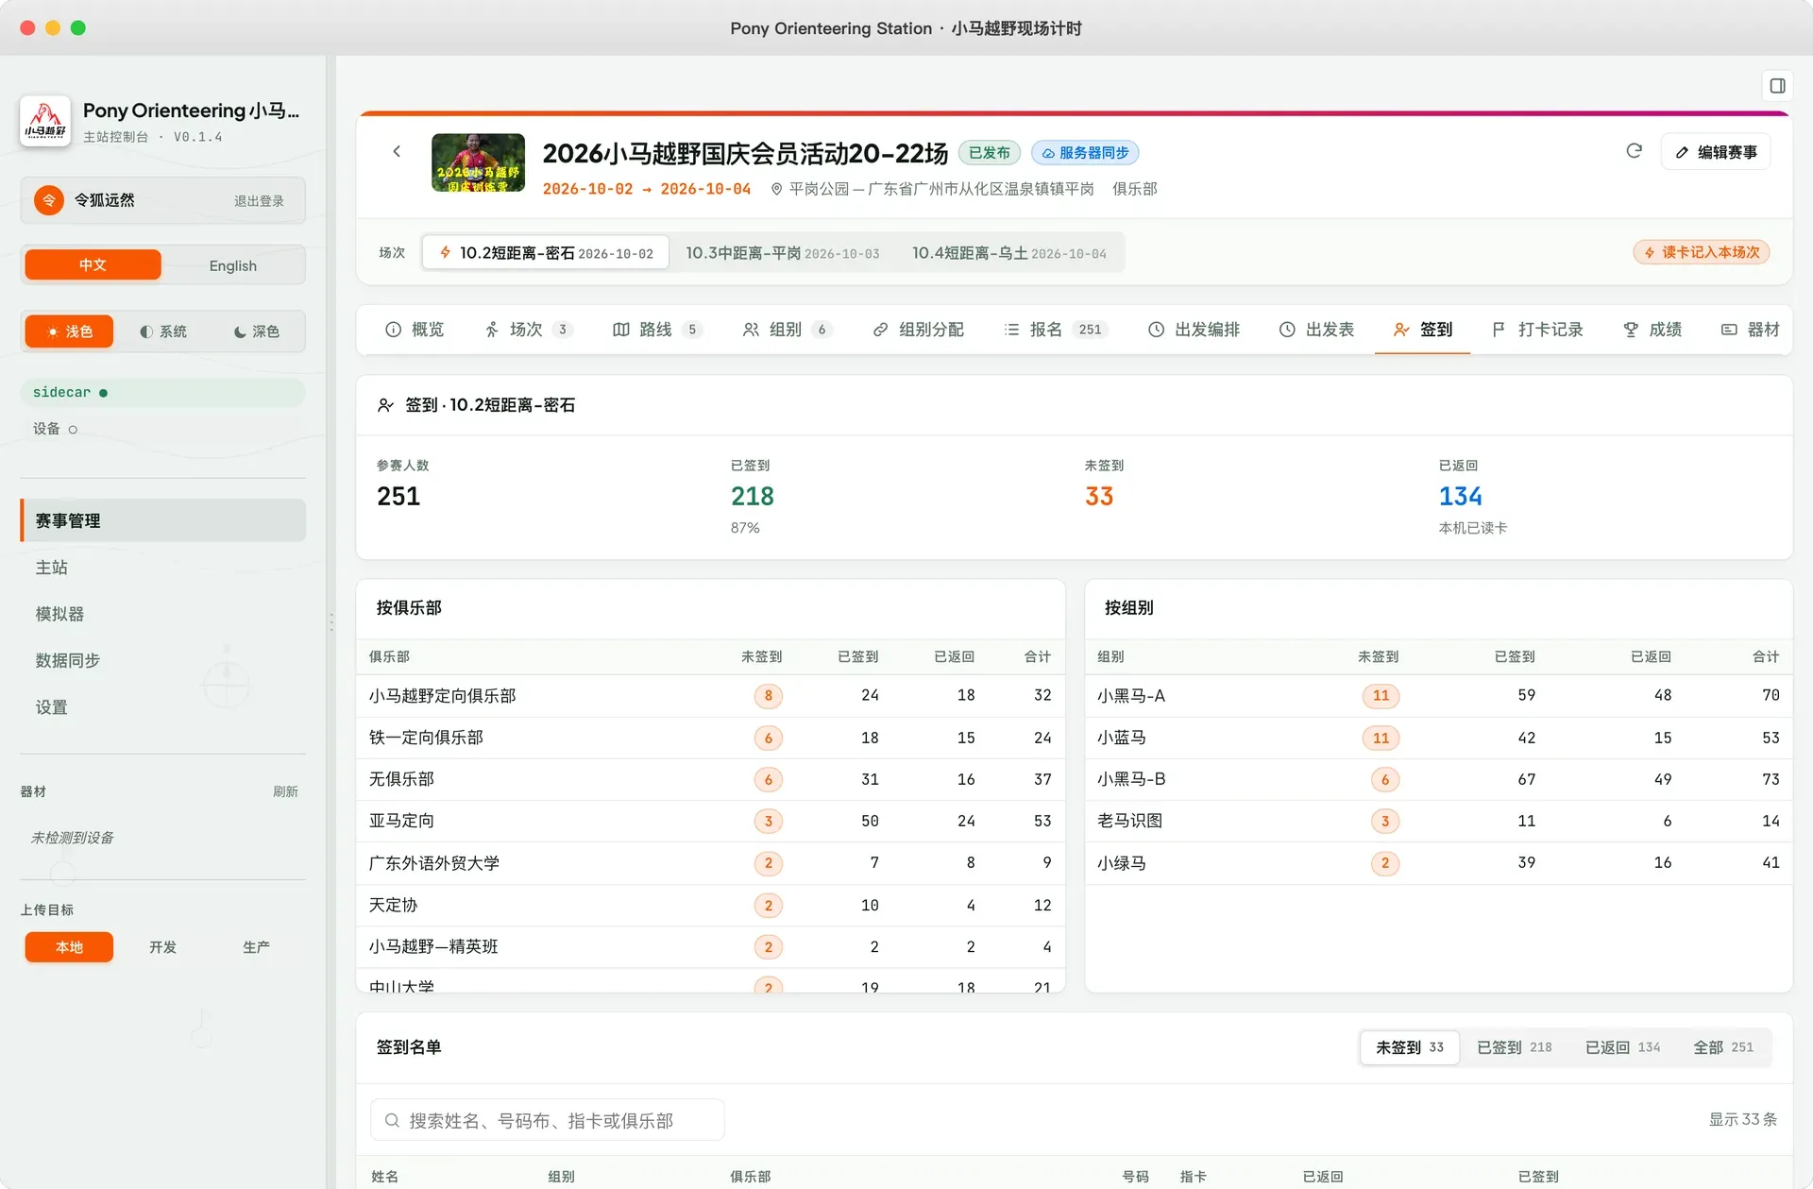Switch language to English

pyautogui.click(x=232, y=265)
